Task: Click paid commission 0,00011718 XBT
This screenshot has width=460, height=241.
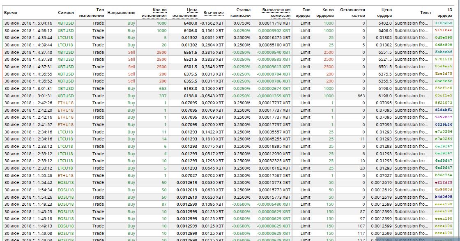Action: pos(274,23)
